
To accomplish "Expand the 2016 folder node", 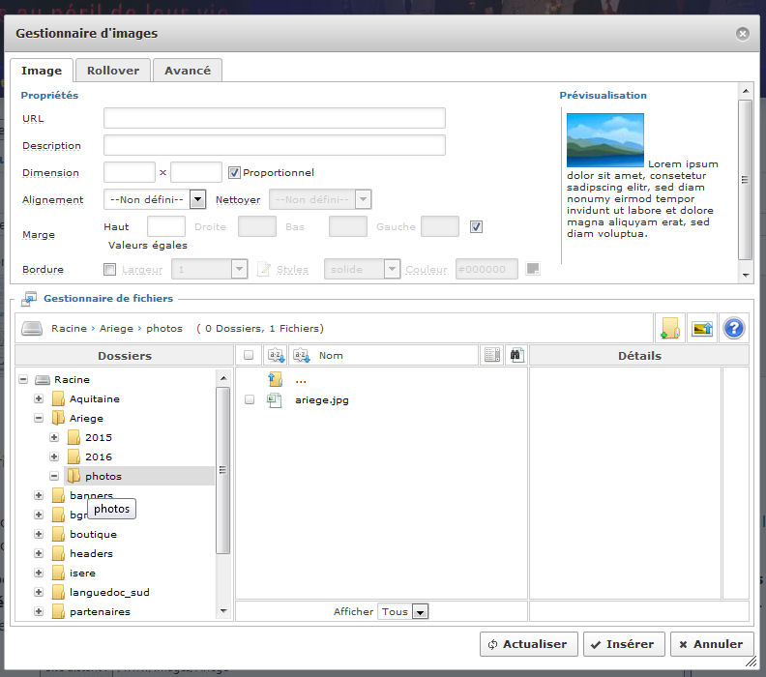I will [x=54, y=456].
